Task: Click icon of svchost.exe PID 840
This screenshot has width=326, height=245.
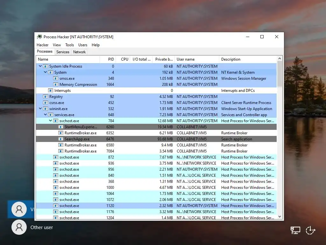Action: (56, 175)
